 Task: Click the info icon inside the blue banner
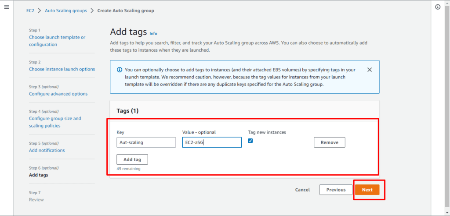pos(119,70)
